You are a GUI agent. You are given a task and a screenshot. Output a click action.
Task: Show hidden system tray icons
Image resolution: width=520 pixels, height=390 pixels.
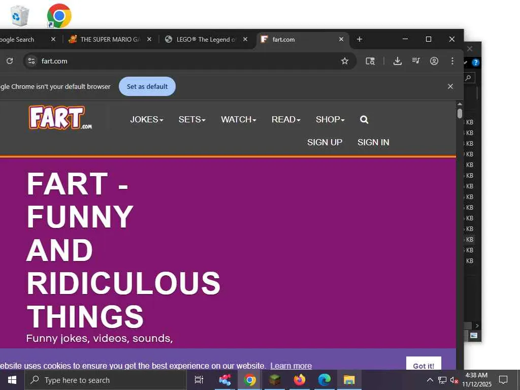430,380
